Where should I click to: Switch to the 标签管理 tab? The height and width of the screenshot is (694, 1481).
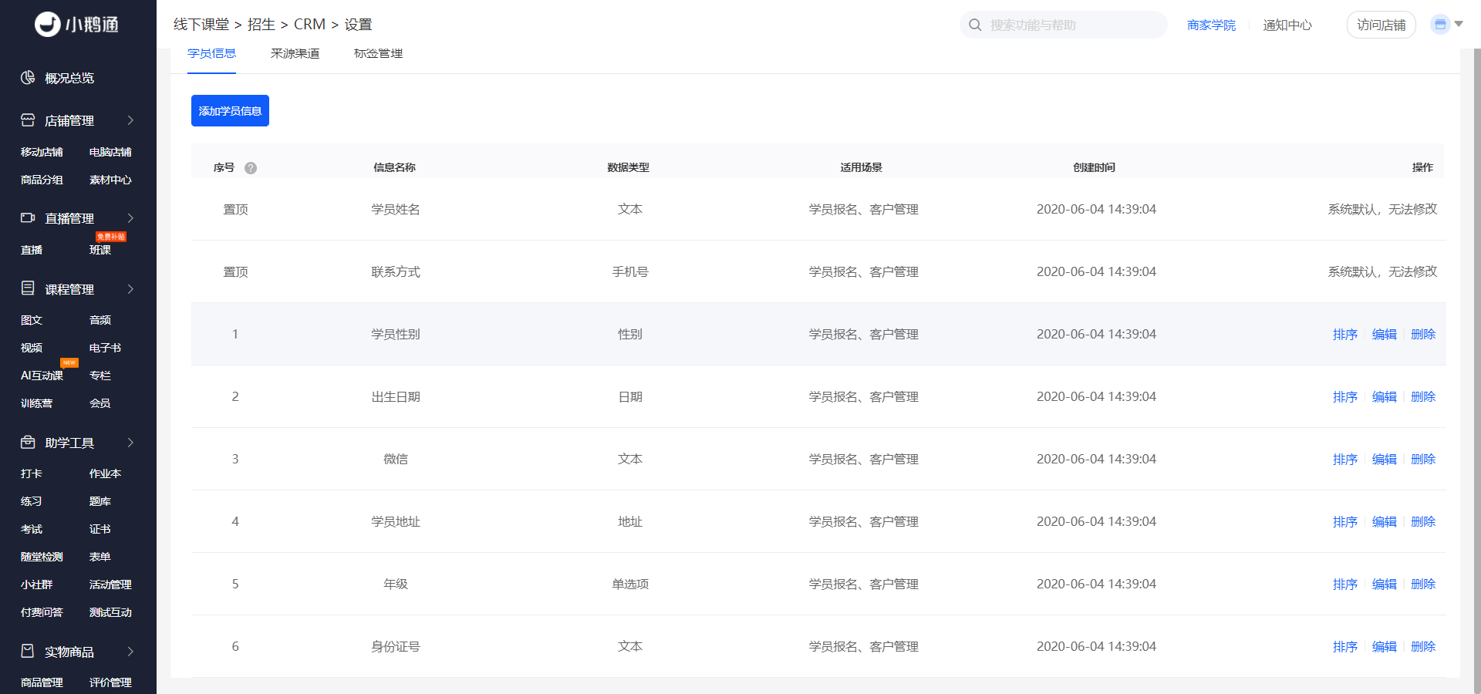(x=378, y=53)
